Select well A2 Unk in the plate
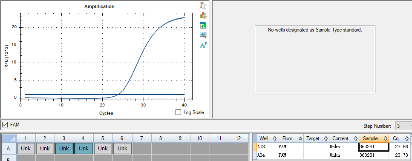 coord(45,148)
